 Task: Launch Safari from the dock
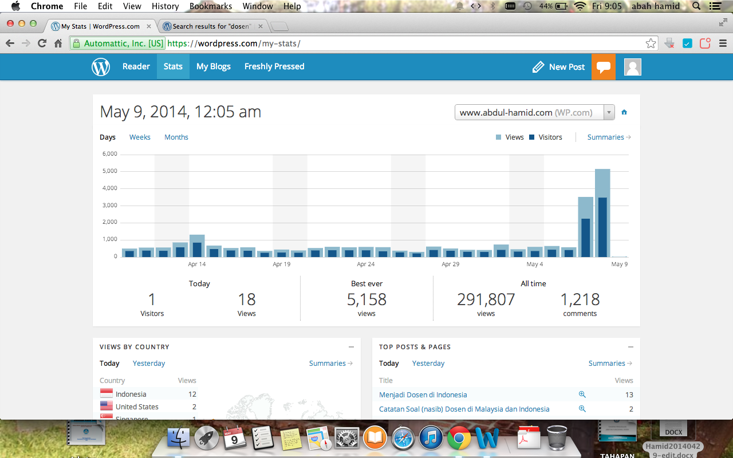403,439
